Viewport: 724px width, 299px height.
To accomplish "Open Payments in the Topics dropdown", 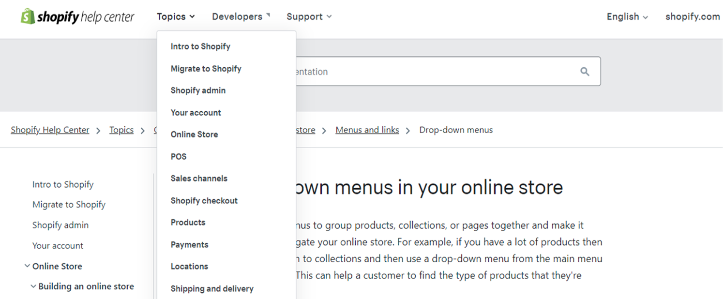I will (x=189, y=245).
